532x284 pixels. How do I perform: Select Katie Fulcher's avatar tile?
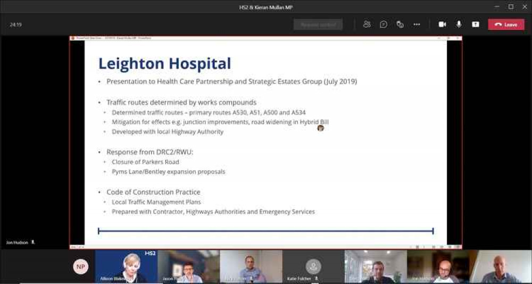tap(313, 266)
